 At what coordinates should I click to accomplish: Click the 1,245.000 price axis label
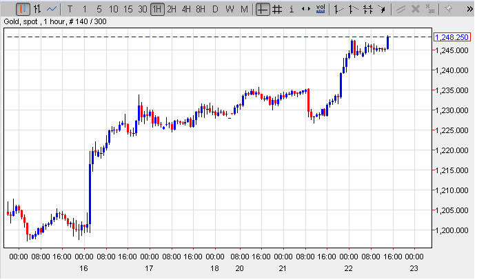pyautogui.click(x=451, y=50)
